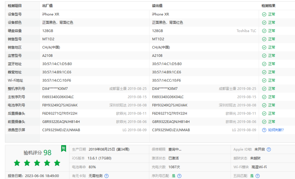This screenshot has width=295, height=179.
Task: Click read-out 监管型号 value A2108
Action: point(157,56)
